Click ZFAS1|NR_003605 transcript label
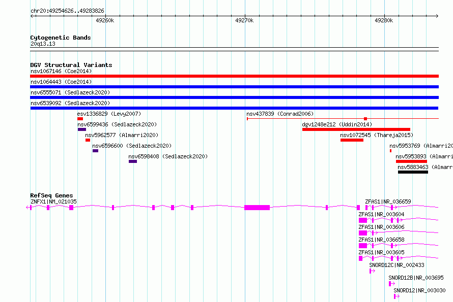This screenshot has width=453, height=302. pyautogui.click(x=381, y=252)
